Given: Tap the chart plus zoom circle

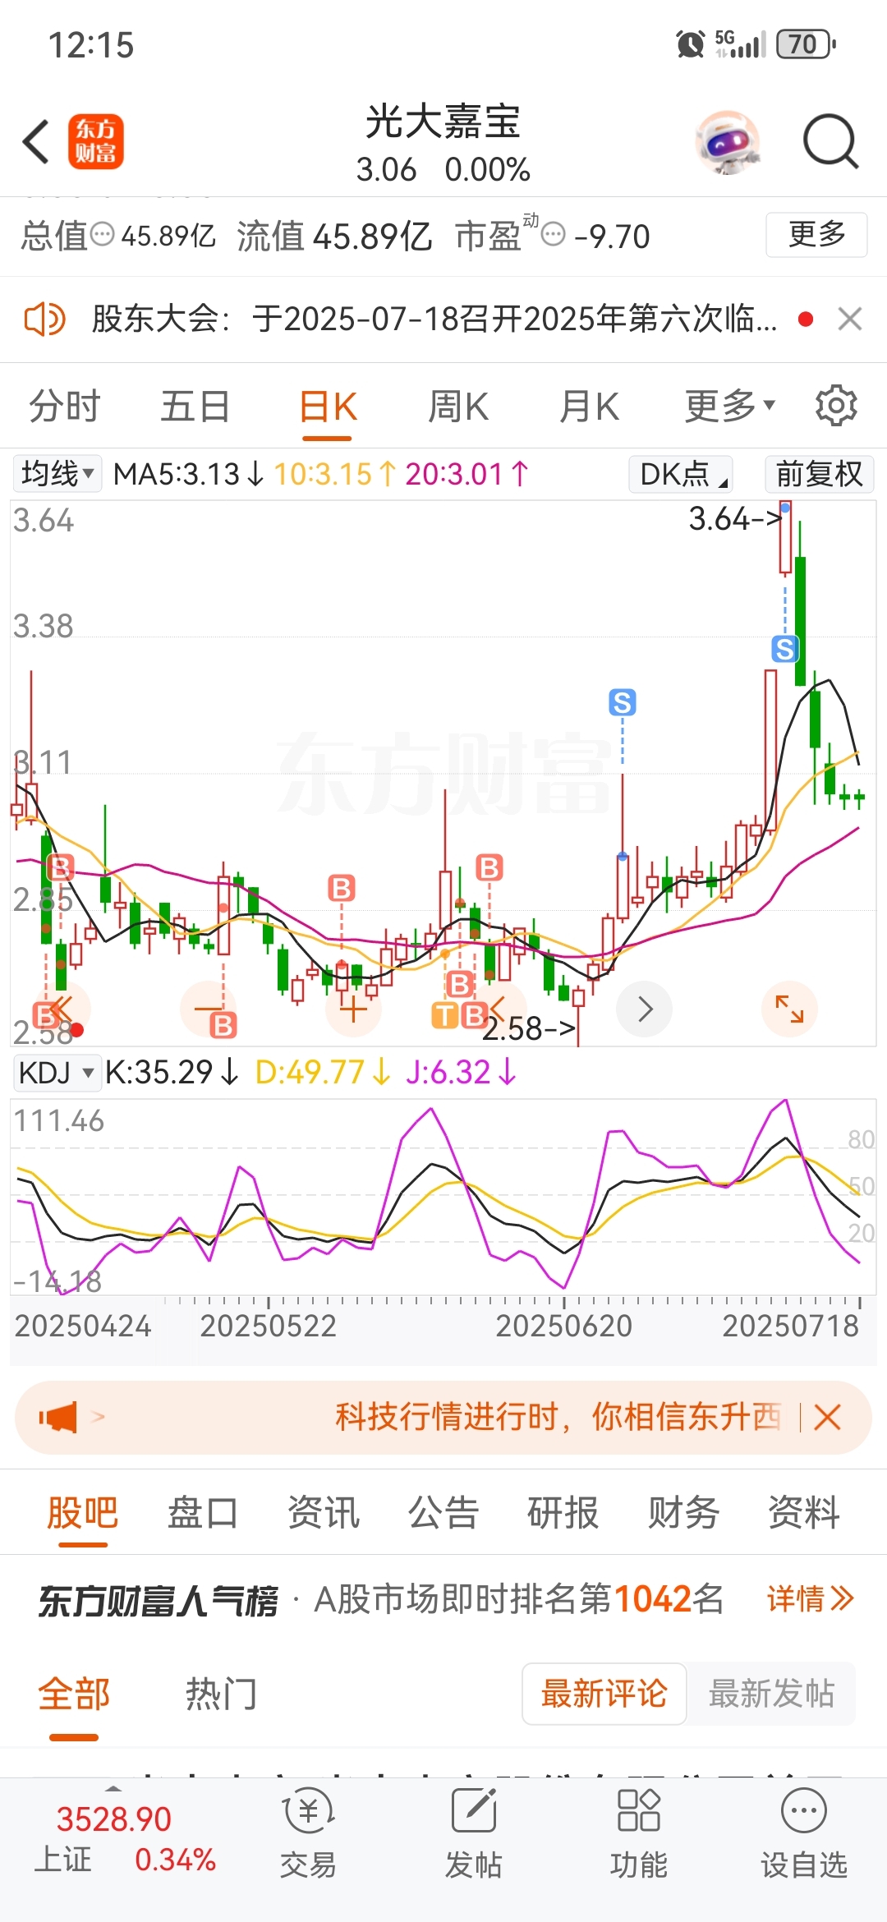Looking at the screenshot, I should point(353,1009).
